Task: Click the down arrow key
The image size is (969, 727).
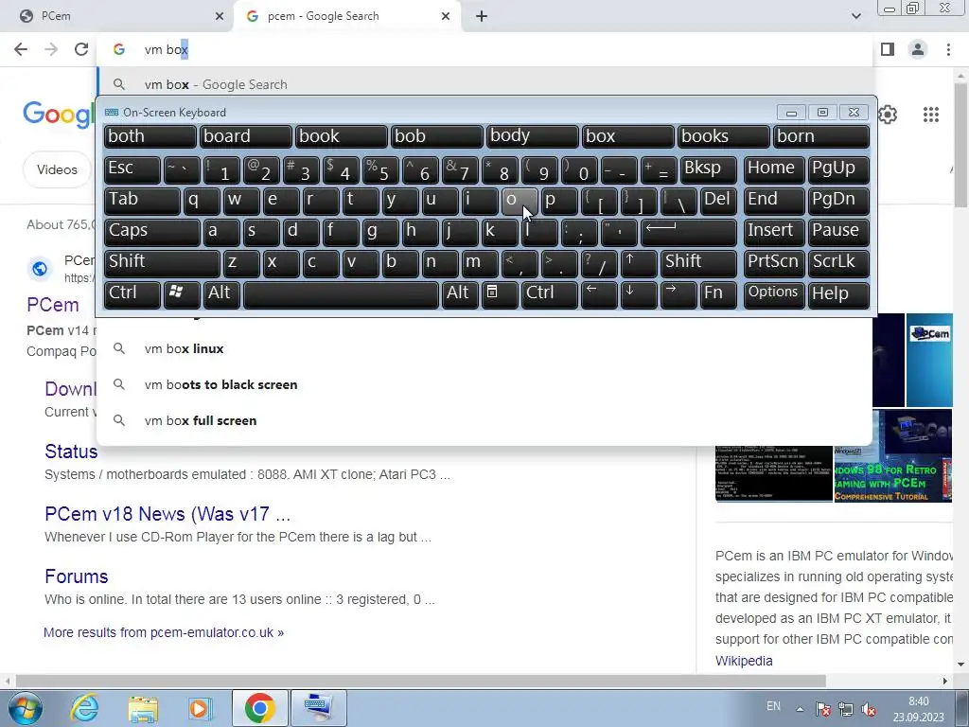Action: click(639, 294)
